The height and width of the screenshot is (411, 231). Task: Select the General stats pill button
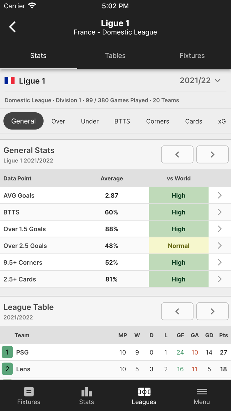pyautogui.click(x=23, y=121)
